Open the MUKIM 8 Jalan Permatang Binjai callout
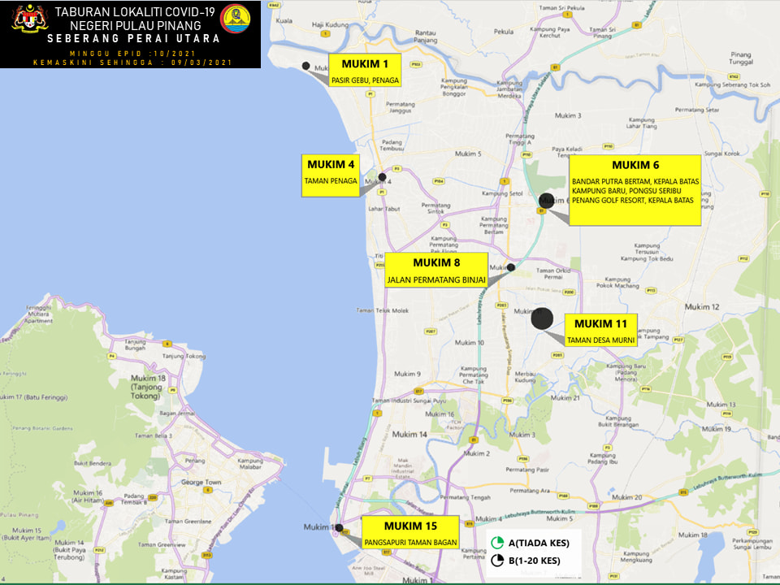 [x=435, y=270]
